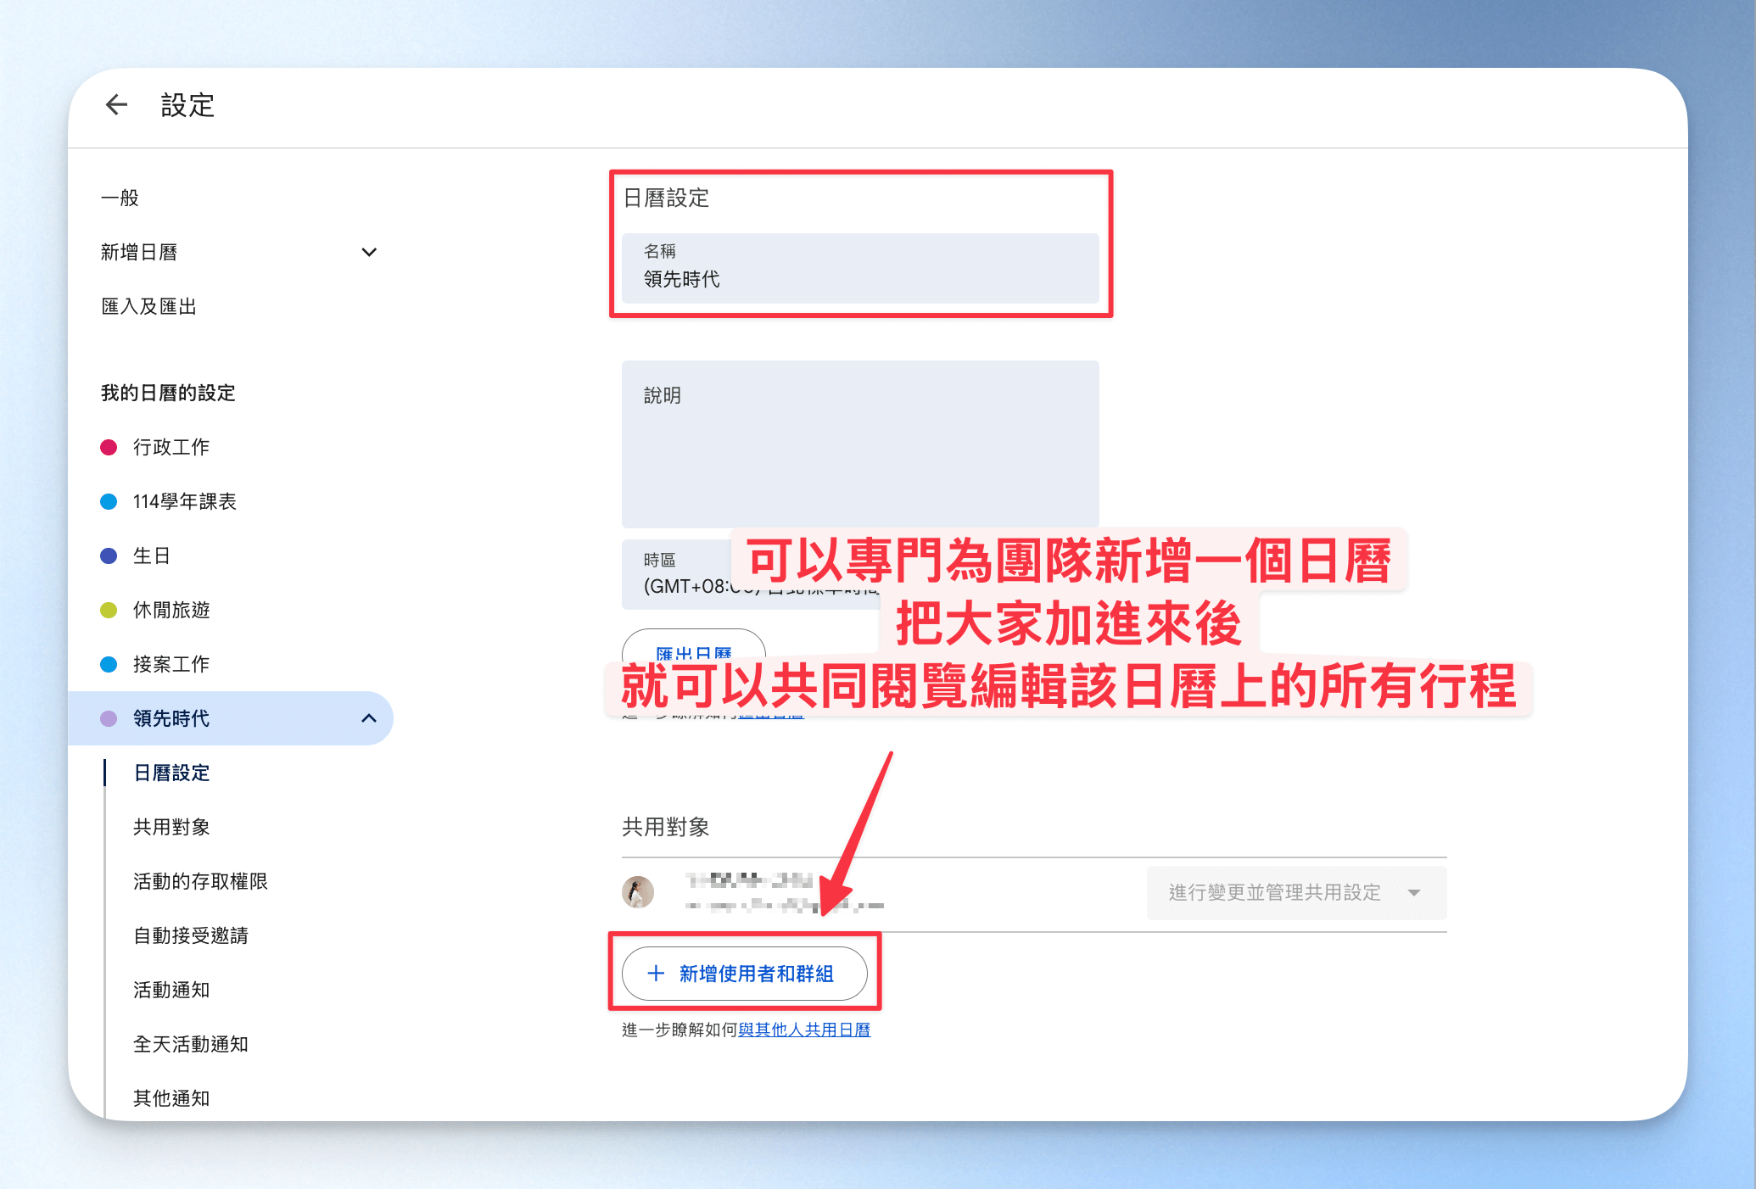Click the 說明 description text area

click(x=860, y=444)
